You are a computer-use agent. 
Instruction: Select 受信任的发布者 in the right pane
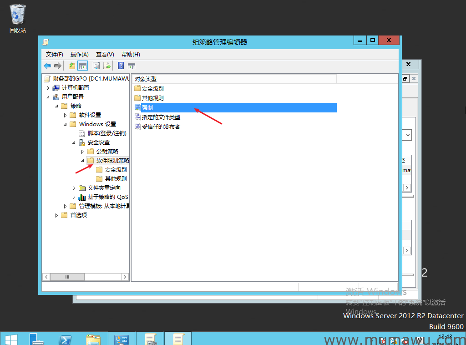tap(161, 127)
